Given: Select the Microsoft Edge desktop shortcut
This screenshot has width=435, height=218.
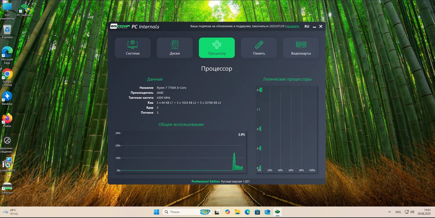Looking at the screenshot, I should point(7,55).
